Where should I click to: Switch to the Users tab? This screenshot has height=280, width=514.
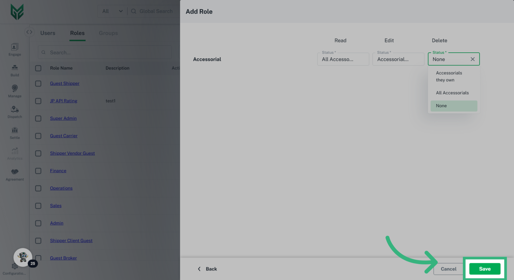point(48,33)
